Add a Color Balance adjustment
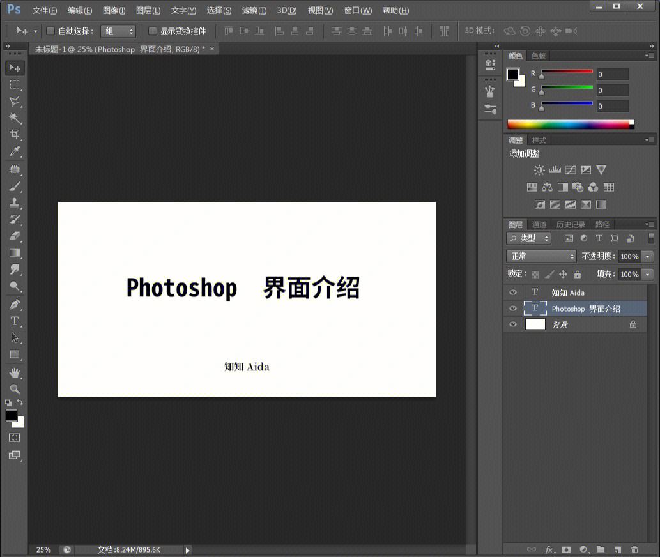 [547, 187]
